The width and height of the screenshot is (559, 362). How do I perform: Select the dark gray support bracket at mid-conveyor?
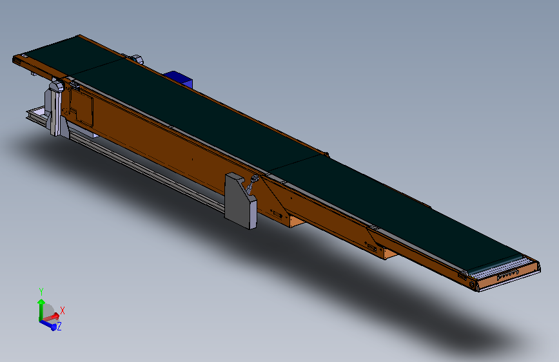pyautogui.click(x=240, y=200)
